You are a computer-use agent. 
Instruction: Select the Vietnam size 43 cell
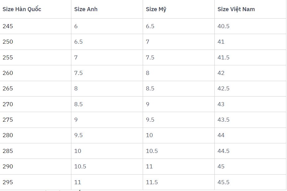pos(221,104)
